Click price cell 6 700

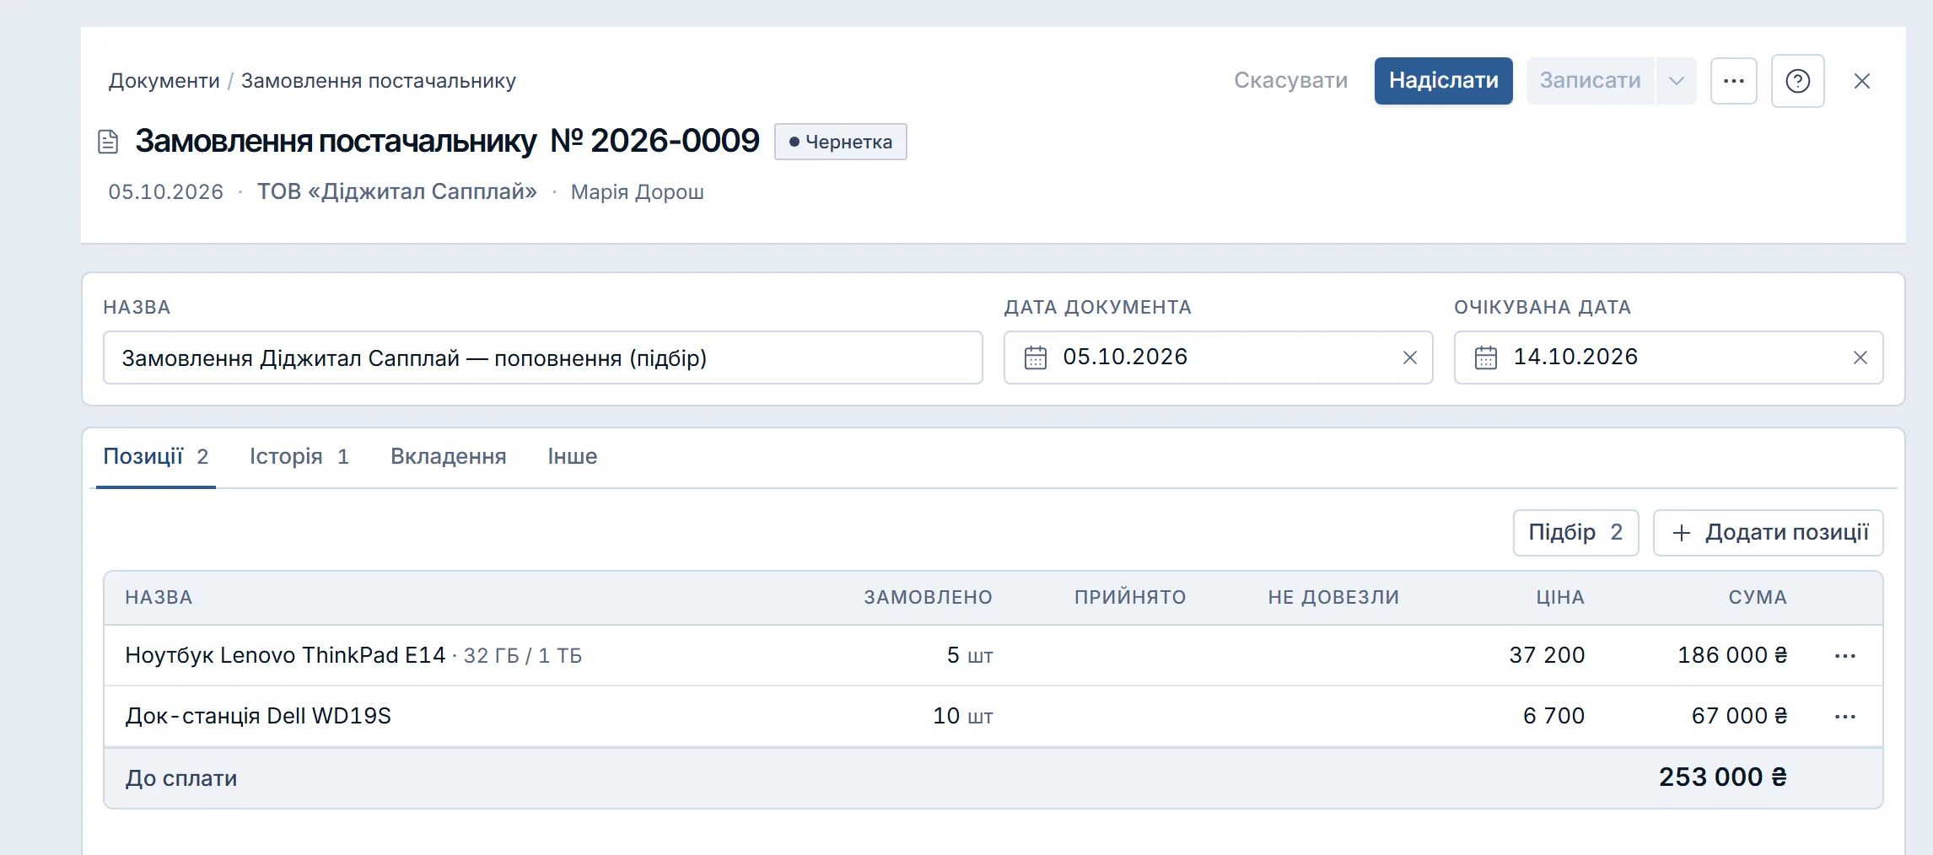tap(1553, 717)
